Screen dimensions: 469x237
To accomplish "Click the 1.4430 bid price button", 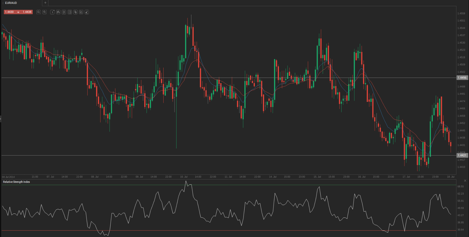I will (x=10, y=12).
